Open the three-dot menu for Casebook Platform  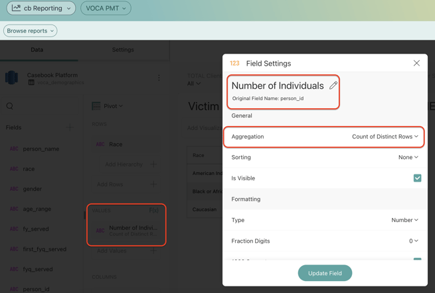pos(159,78)
